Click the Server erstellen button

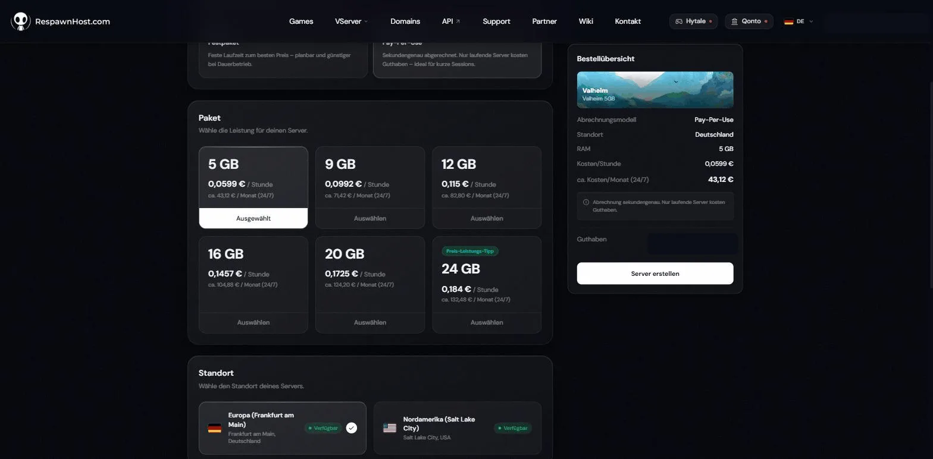pos(655,273)
